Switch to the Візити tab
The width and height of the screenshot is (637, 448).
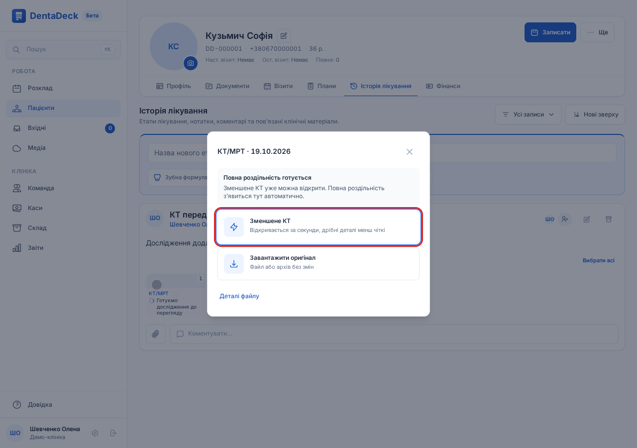coord(278,86)
